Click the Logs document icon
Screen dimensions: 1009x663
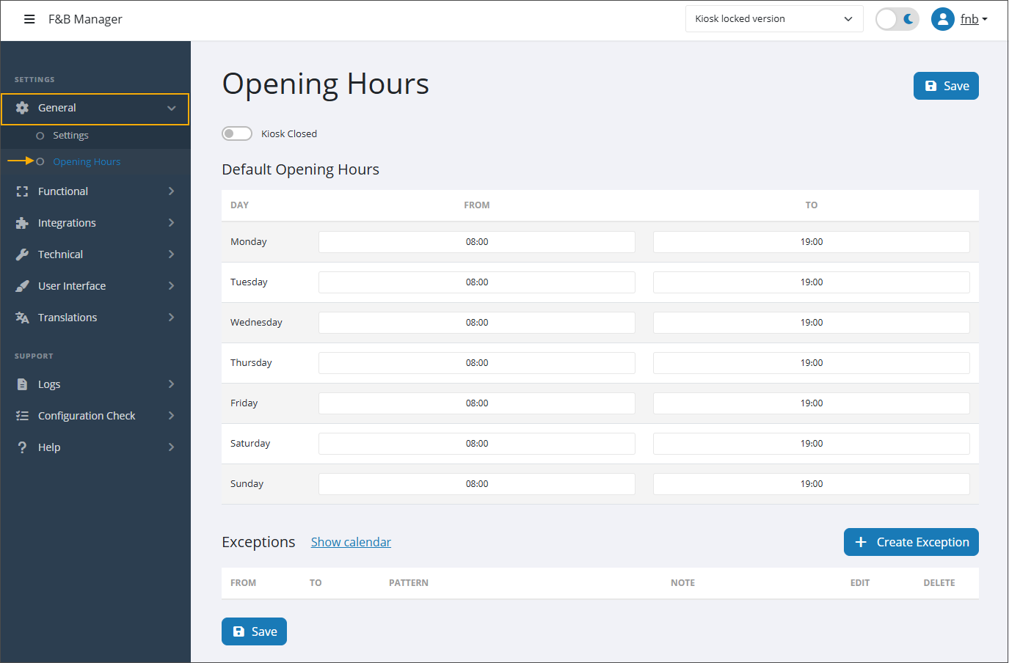[23, 384]
